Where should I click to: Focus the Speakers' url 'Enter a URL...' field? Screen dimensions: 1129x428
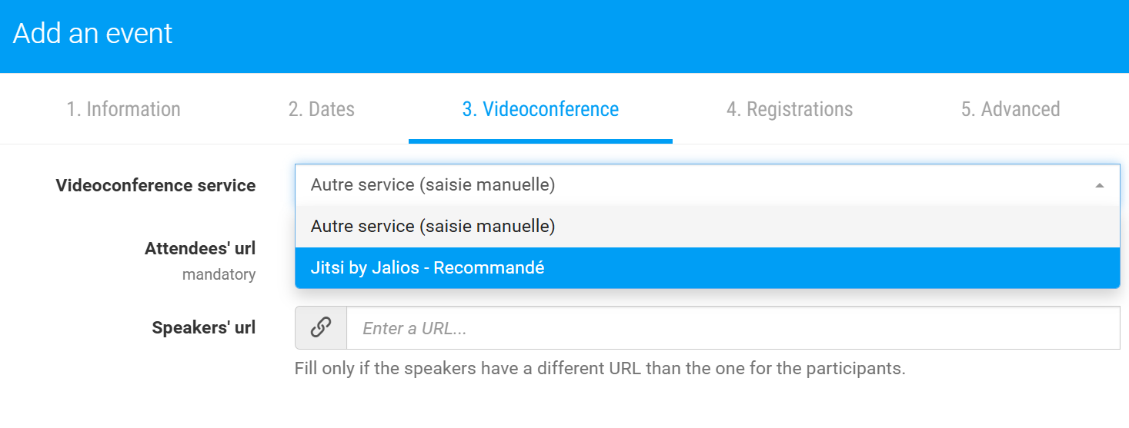point(733,328)
